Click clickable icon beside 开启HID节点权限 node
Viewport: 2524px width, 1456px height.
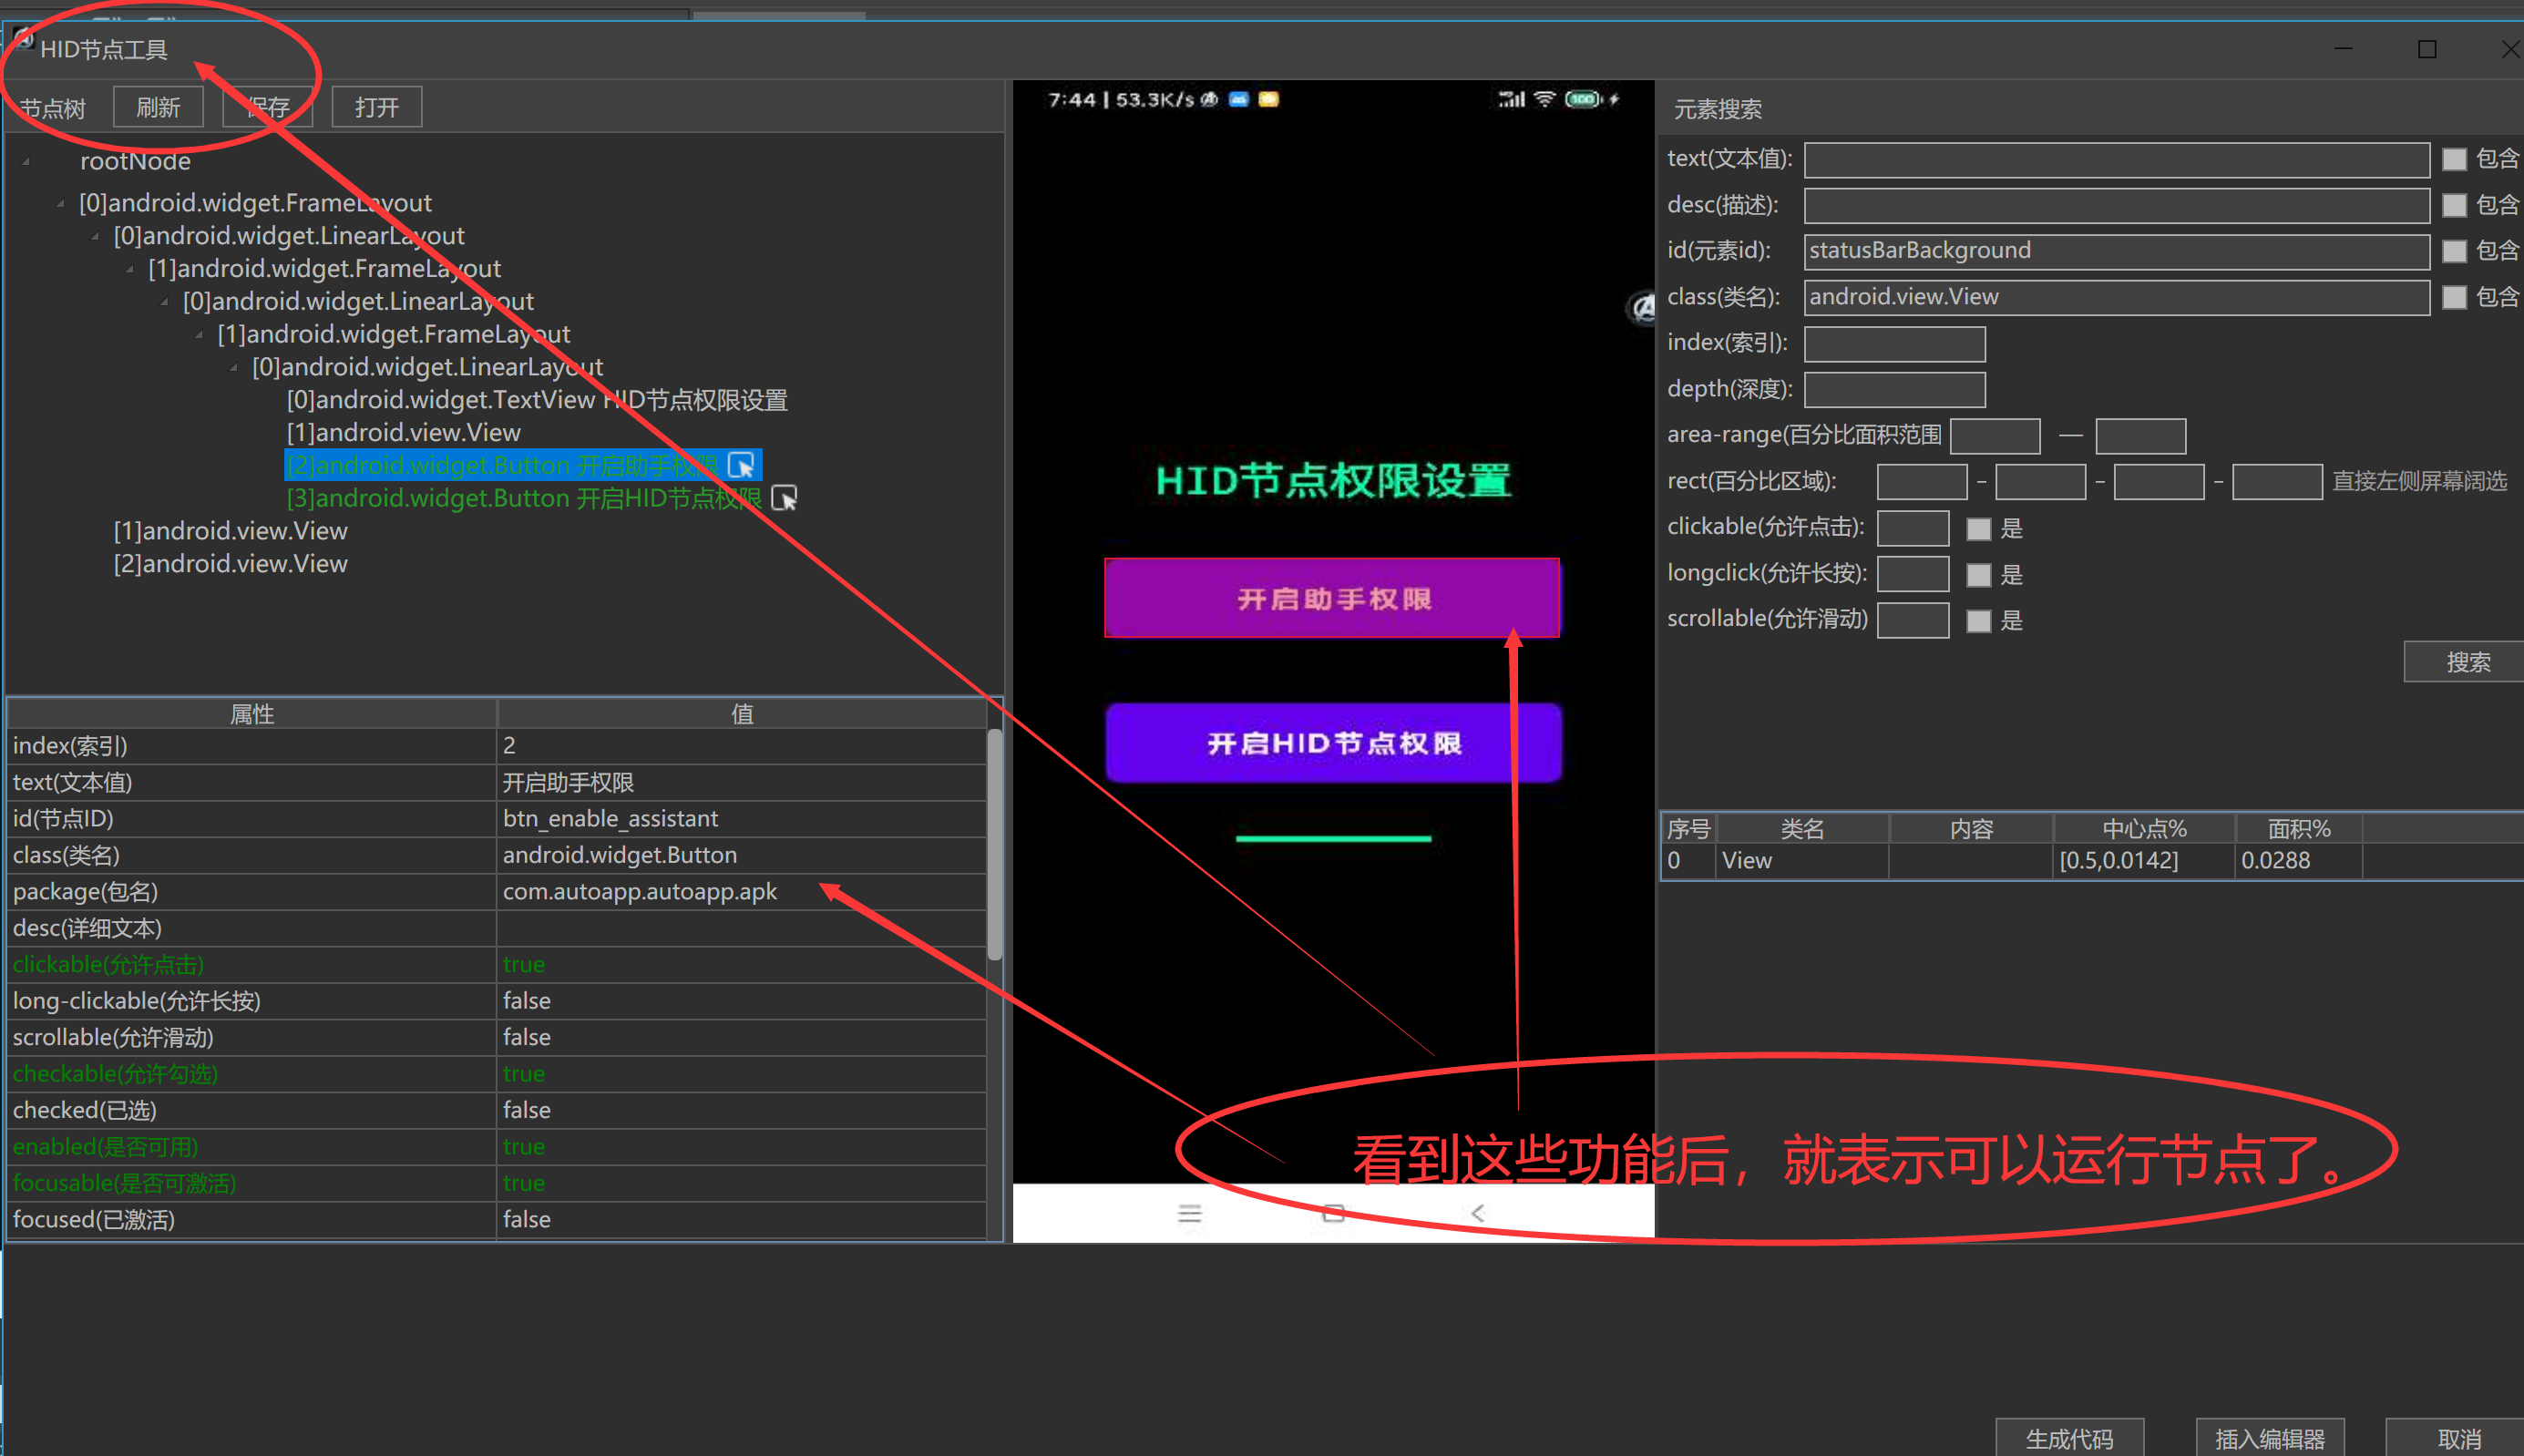click(784, 498)
